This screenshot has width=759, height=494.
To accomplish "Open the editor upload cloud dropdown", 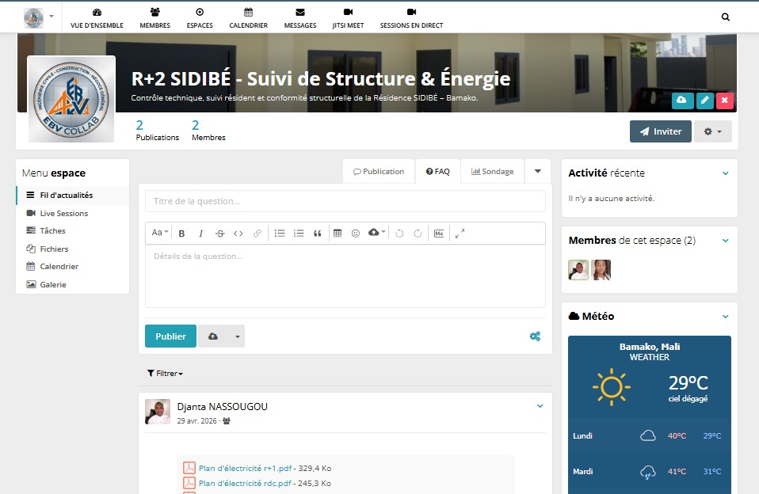I will pyautogui.click(x=376, y=233).
